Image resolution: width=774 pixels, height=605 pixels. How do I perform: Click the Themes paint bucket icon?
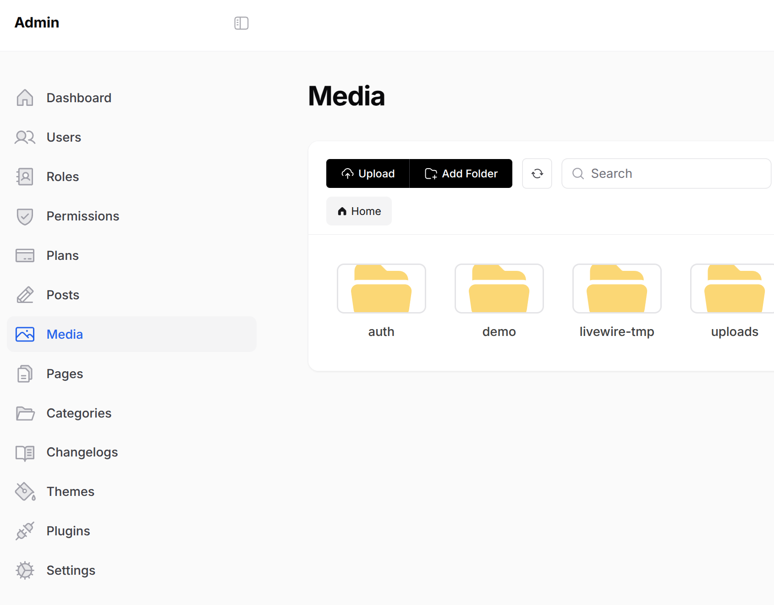(25, 492)
